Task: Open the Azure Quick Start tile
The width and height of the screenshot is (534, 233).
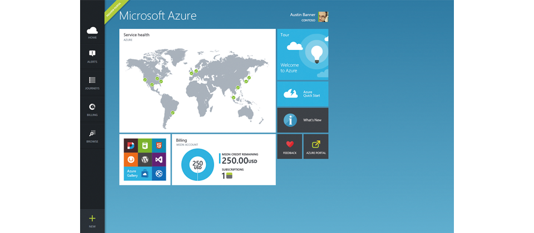Action: tap(303, 94)
